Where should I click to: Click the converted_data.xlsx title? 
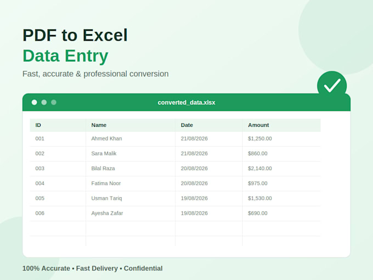(x=187, y=102)
